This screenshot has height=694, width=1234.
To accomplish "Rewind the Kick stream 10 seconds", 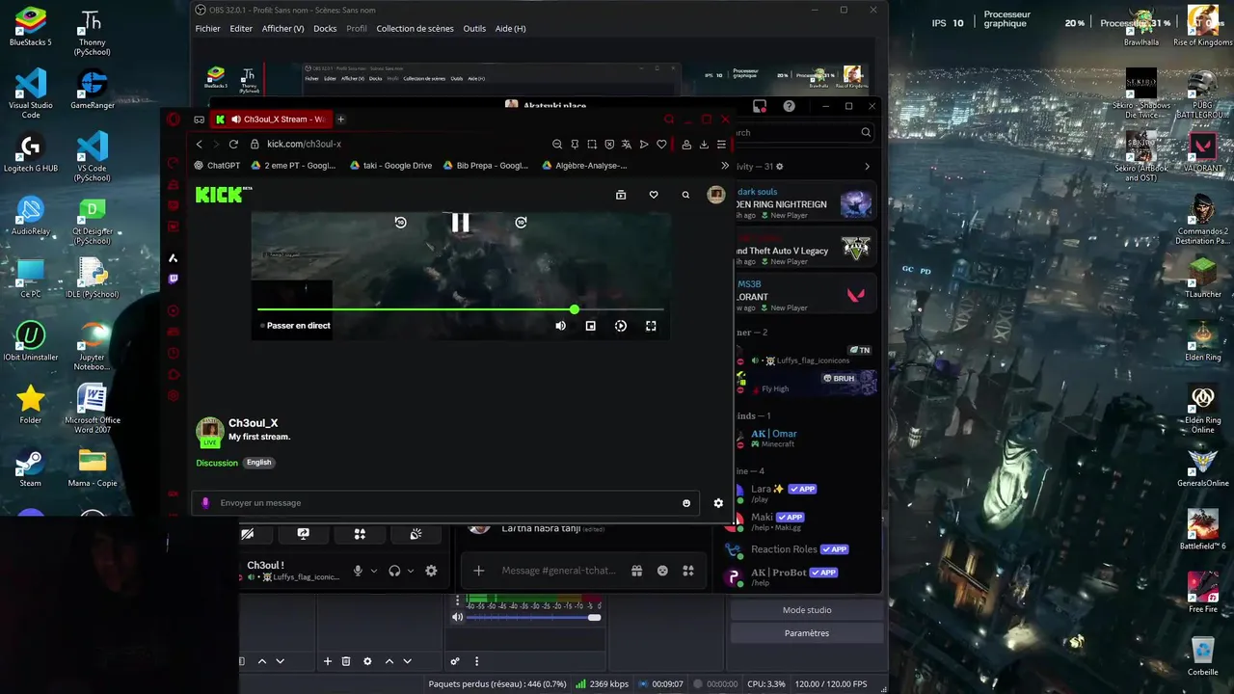I will pyautogui.click(x=400, y=223).
